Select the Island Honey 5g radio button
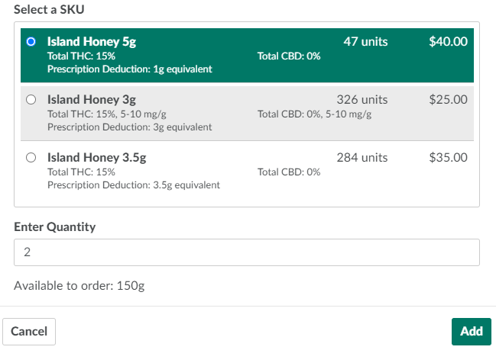This screenshot has width=496, height=350. (x=31, y=42)
